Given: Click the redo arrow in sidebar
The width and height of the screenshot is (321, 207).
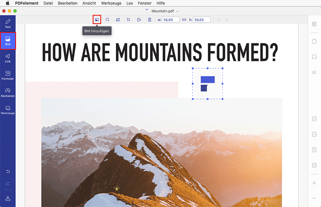Looking at the screenshot, I should coord(8,183).
